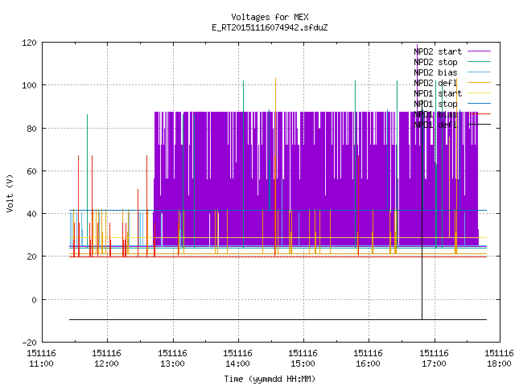The height and width of the screenshot is (386, 515).
Task: Click the purple NPD2 start legend line sample
Action: point(479,51)
